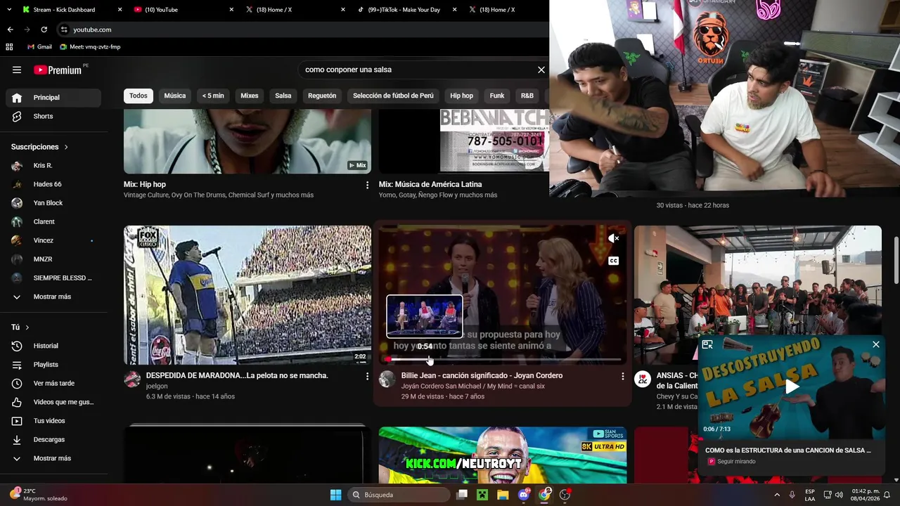
Task: Open joelgon channel avatar
Action: (132, 380)
